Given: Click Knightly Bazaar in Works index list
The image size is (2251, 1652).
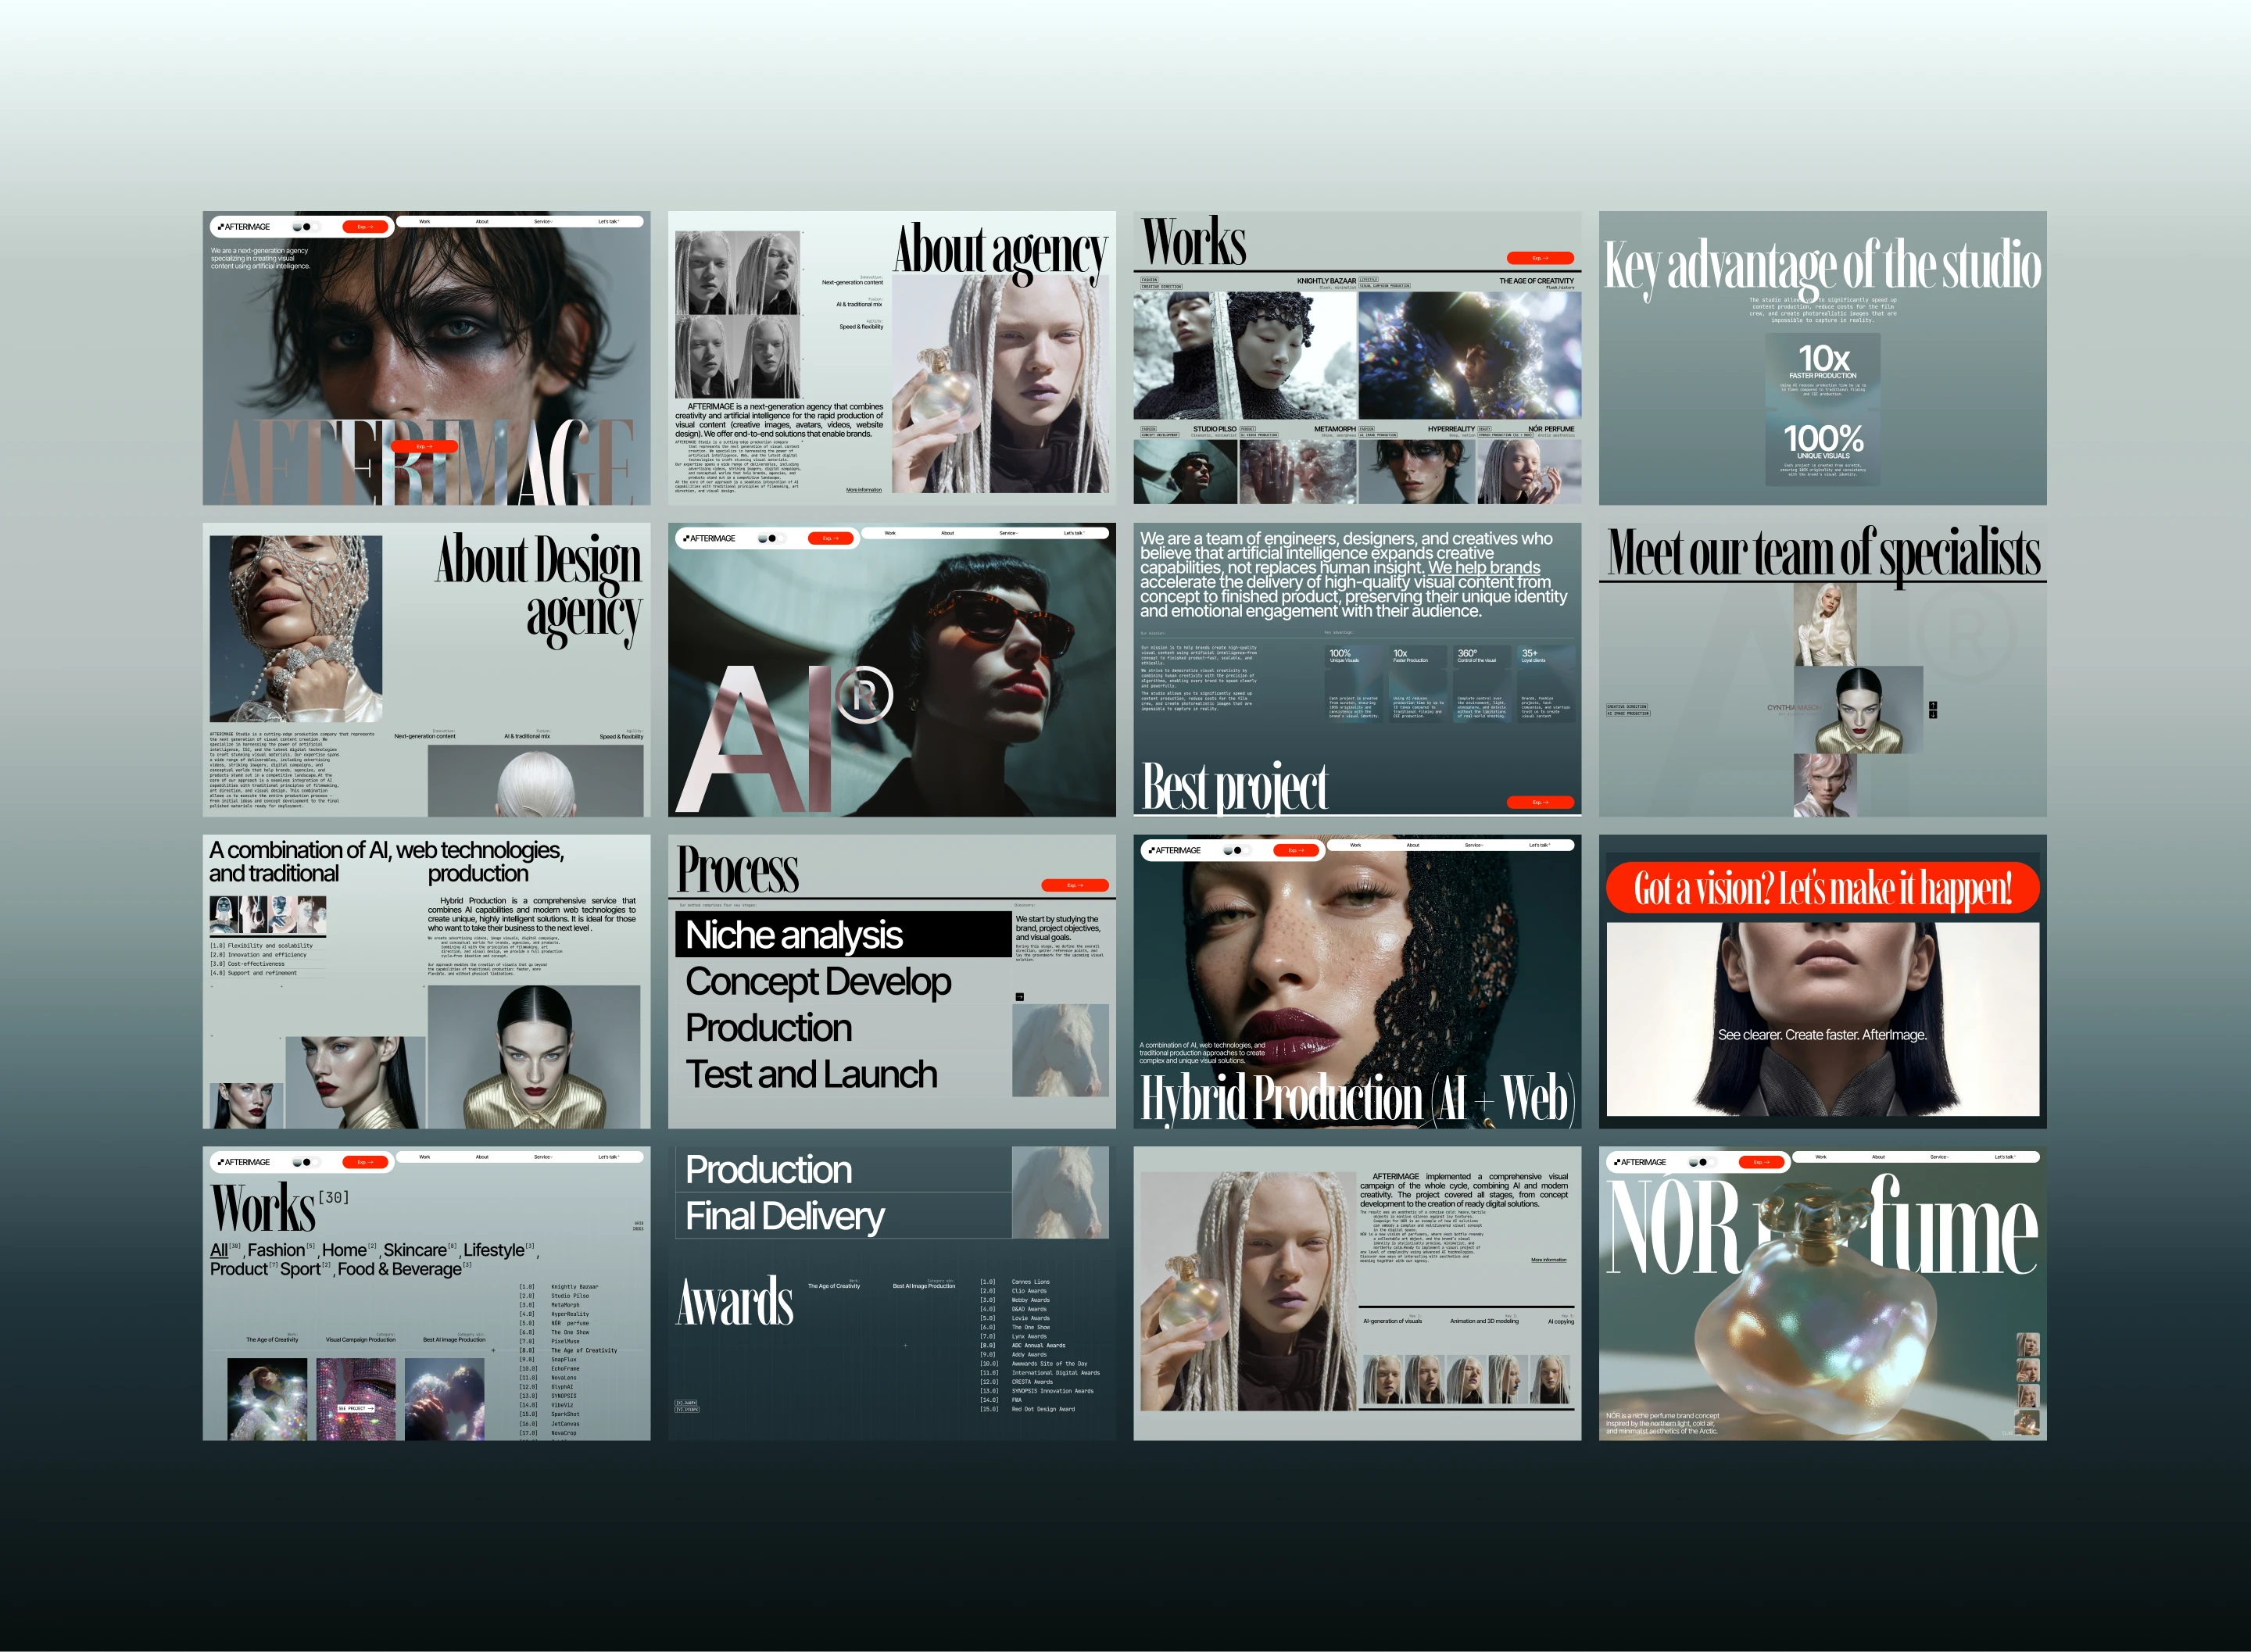Looking at the screenshot, I should pyautogui.click(x=574, y=1287).
